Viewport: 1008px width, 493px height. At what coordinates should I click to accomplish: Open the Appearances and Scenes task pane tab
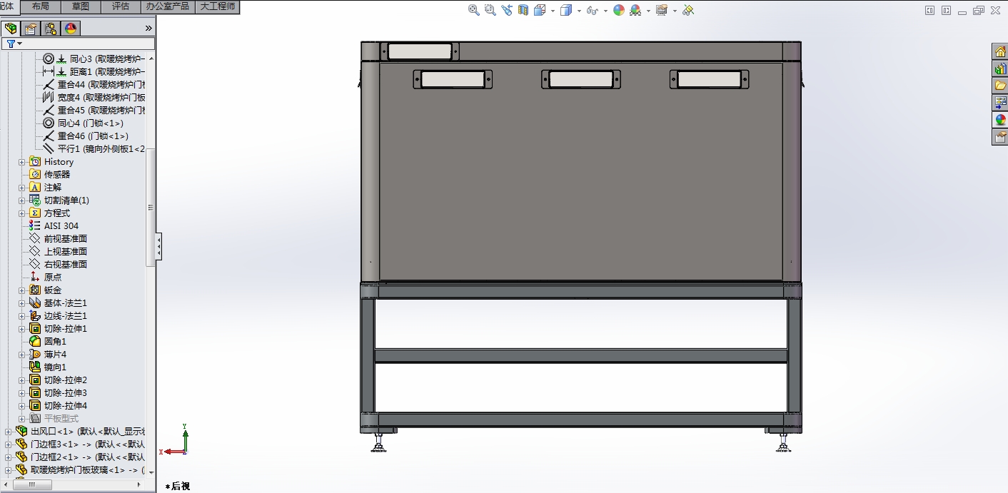coord(1000,120)
